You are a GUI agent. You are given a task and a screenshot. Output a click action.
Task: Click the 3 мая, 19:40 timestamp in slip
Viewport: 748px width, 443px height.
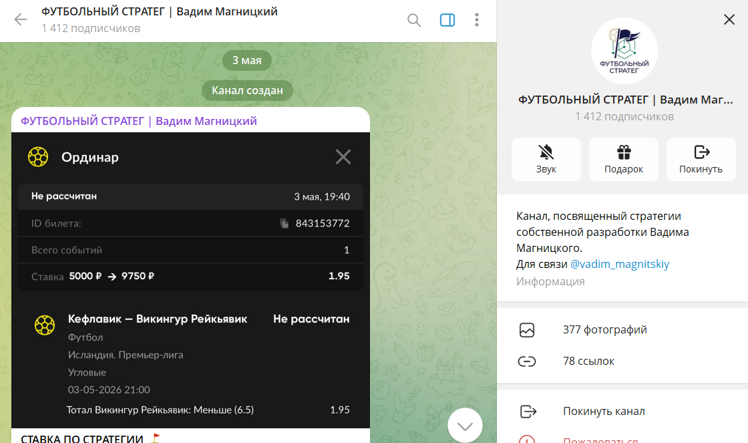[x=322, y=196]
